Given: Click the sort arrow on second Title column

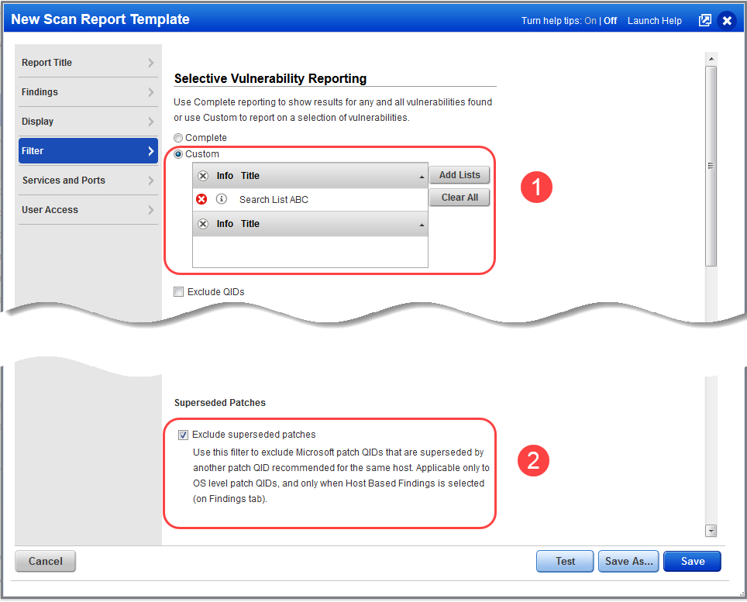Looking at the screenshot, I should pos(421,223).
